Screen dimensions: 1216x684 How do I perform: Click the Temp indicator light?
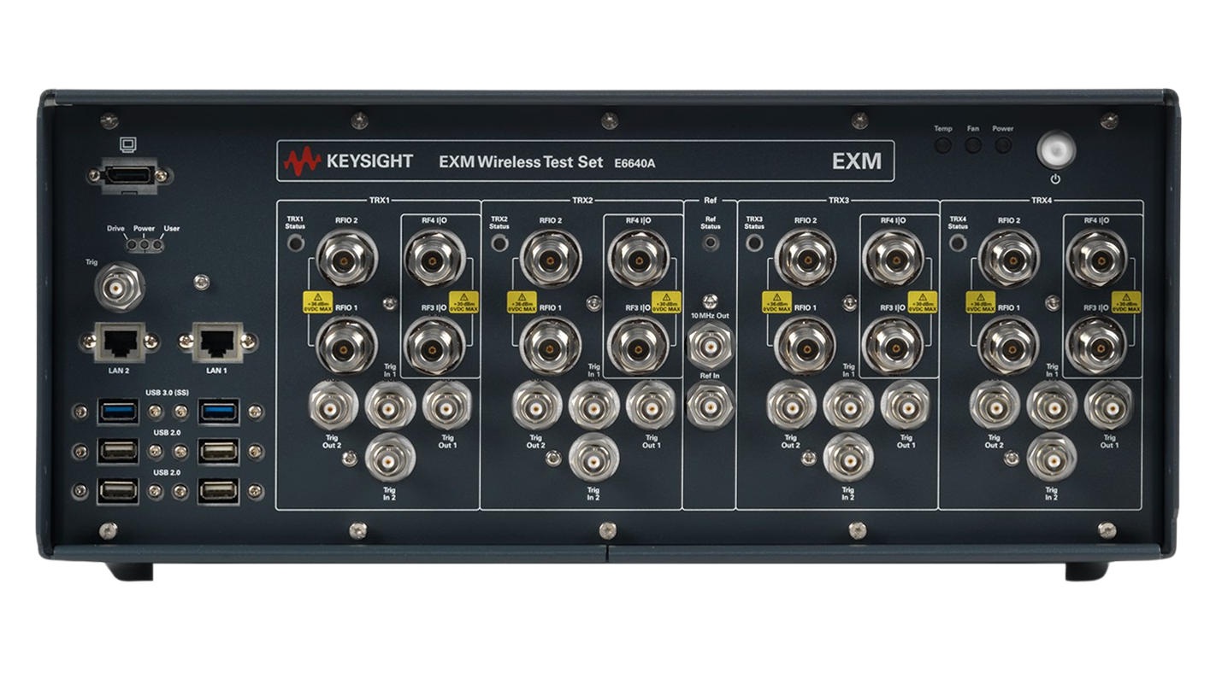(942, 145)
